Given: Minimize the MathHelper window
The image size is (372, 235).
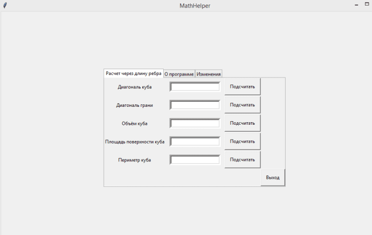Looking at the screenshot, I should [x=356, y=5].
